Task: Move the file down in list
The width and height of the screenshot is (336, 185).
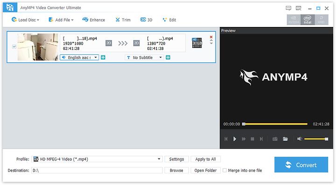Action: (x=211, y=43)
